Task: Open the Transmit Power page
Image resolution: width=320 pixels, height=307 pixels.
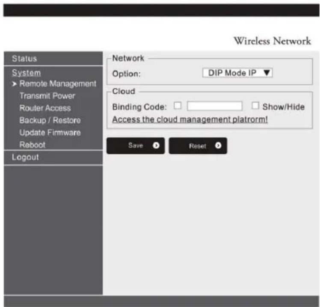Action: [47, 96]
